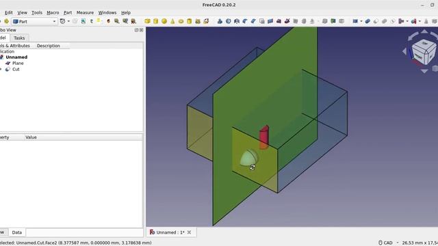The height and width of the screenshot is (246, 438).
Task: Select the Cut object in tree
Action: (x=16, y=69)
